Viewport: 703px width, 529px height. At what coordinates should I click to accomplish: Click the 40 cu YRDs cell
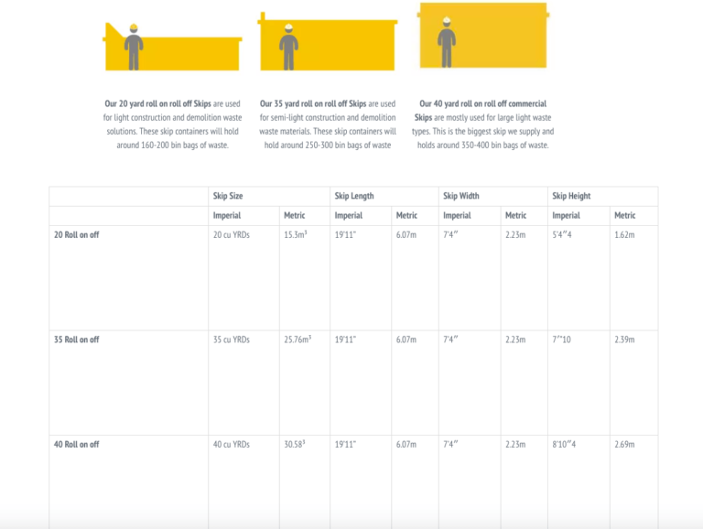232,444
